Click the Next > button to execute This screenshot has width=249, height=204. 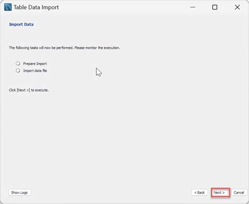[221, 192]
